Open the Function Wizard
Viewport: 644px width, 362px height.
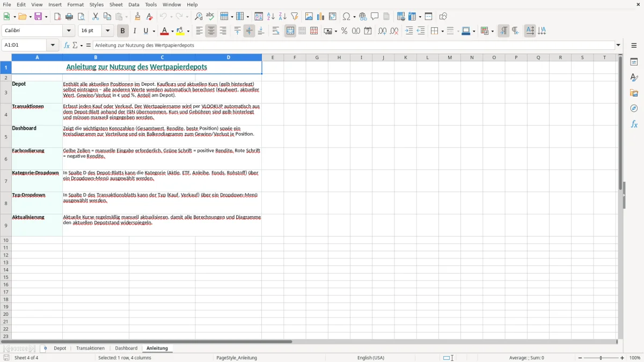point(67,45)
